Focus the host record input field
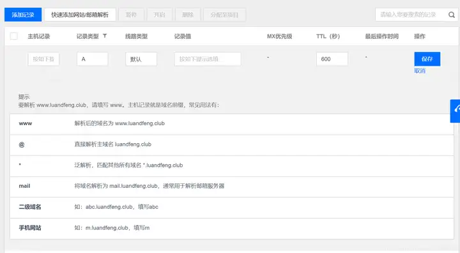This screenshot has height=253, width=460. [x=43, y=59]
